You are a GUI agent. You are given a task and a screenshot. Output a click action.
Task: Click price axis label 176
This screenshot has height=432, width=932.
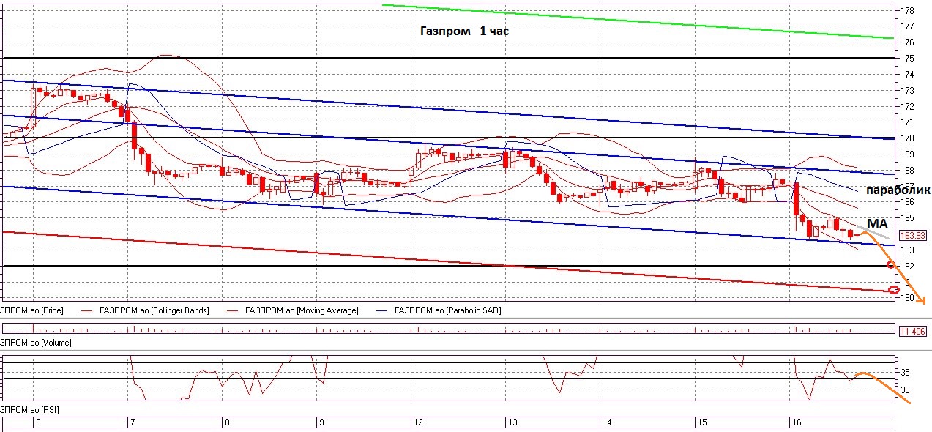906,42
